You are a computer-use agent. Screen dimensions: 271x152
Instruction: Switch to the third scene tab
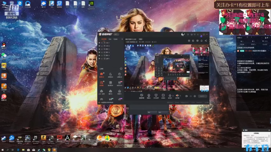115,39
